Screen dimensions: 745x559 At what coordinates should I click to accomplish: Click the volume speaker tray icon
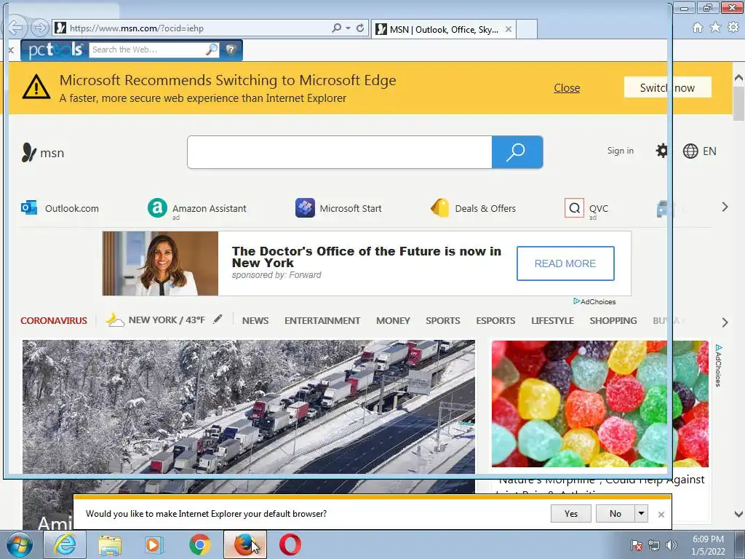point(671,545)
